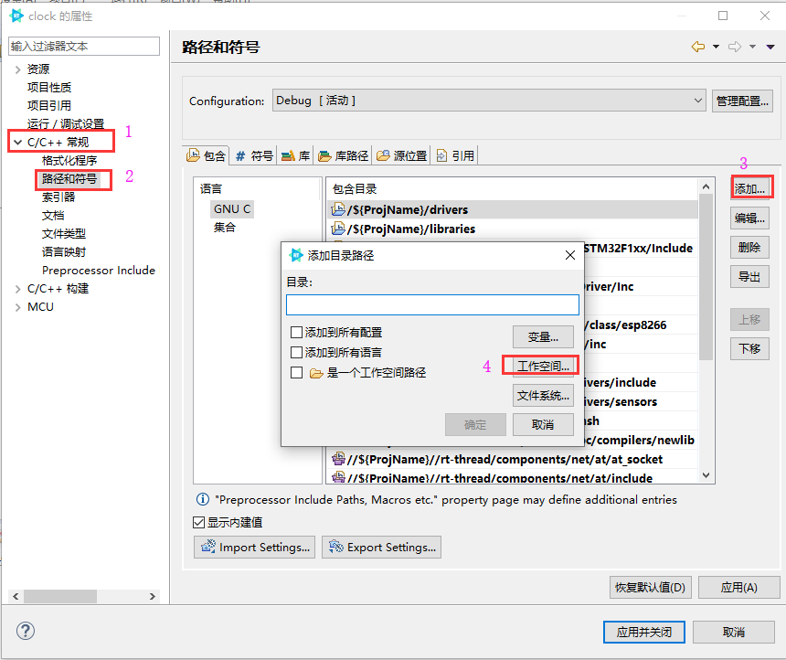Image resolution: width=786 pixels, height=660 pixels.
Task: Click the 删除 button
Action: point(750,247)
